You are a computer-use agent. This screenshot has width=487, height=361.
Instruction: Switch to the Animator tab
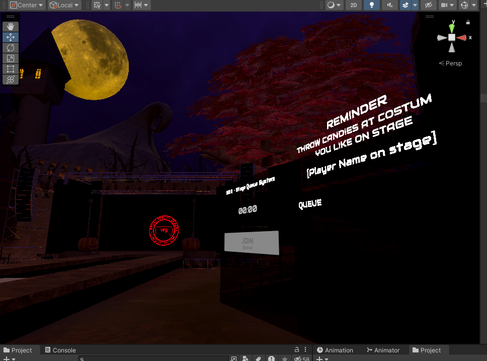click(383, 350)
